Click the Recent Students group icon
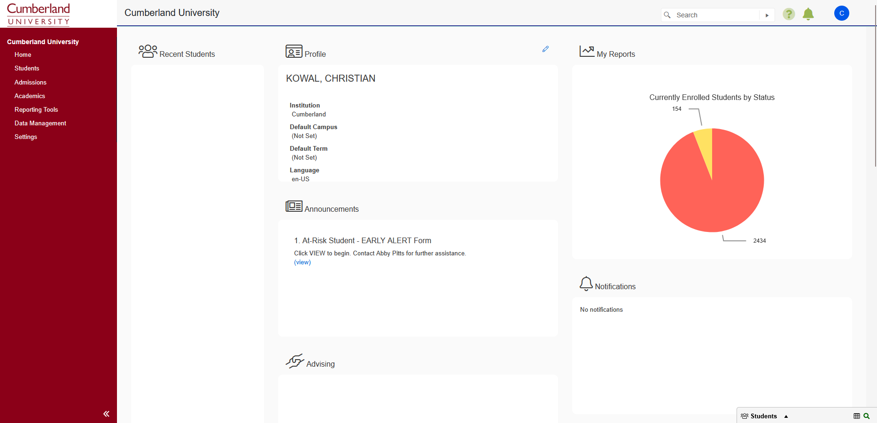Viewport: 877px width, 423px height. [148, 51]
